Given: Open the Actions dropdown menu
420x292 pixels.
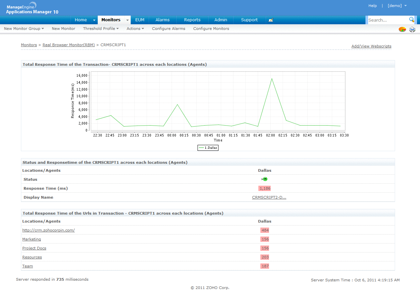Looking at the screenshot, I should [x=135, y=29].
